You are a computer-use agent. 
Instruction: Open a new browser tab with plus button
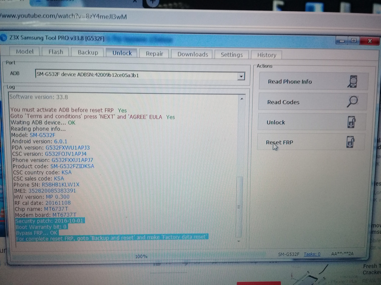152,2
